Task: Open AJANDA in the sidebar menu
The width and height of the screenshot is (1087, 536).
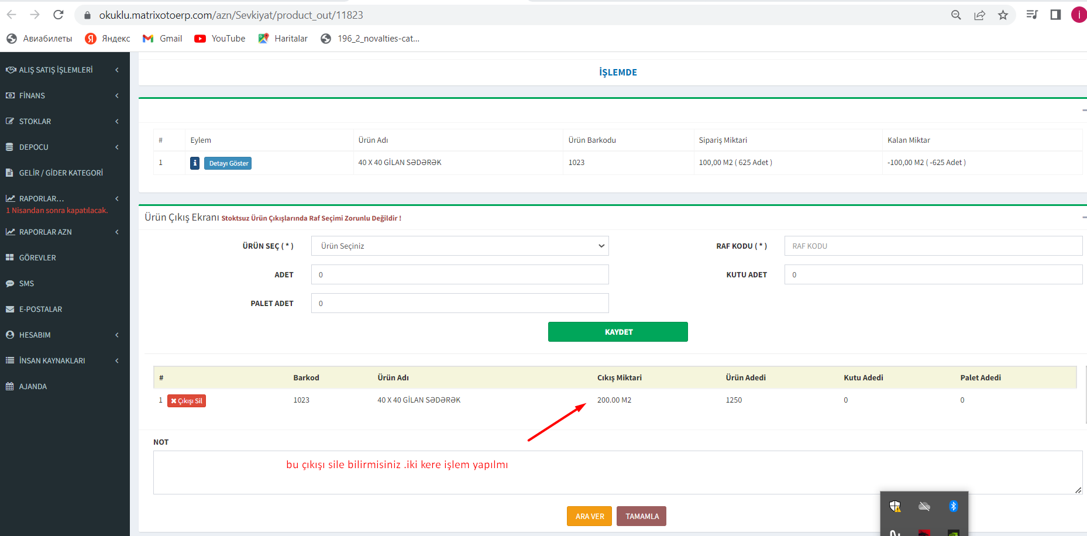Action: point(33,386)
